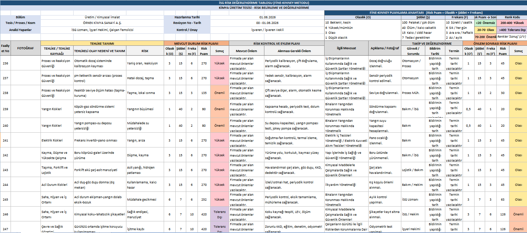Click the risk score 252 cell
Viewport: 527px width, 233px height.
click(204, 199)
